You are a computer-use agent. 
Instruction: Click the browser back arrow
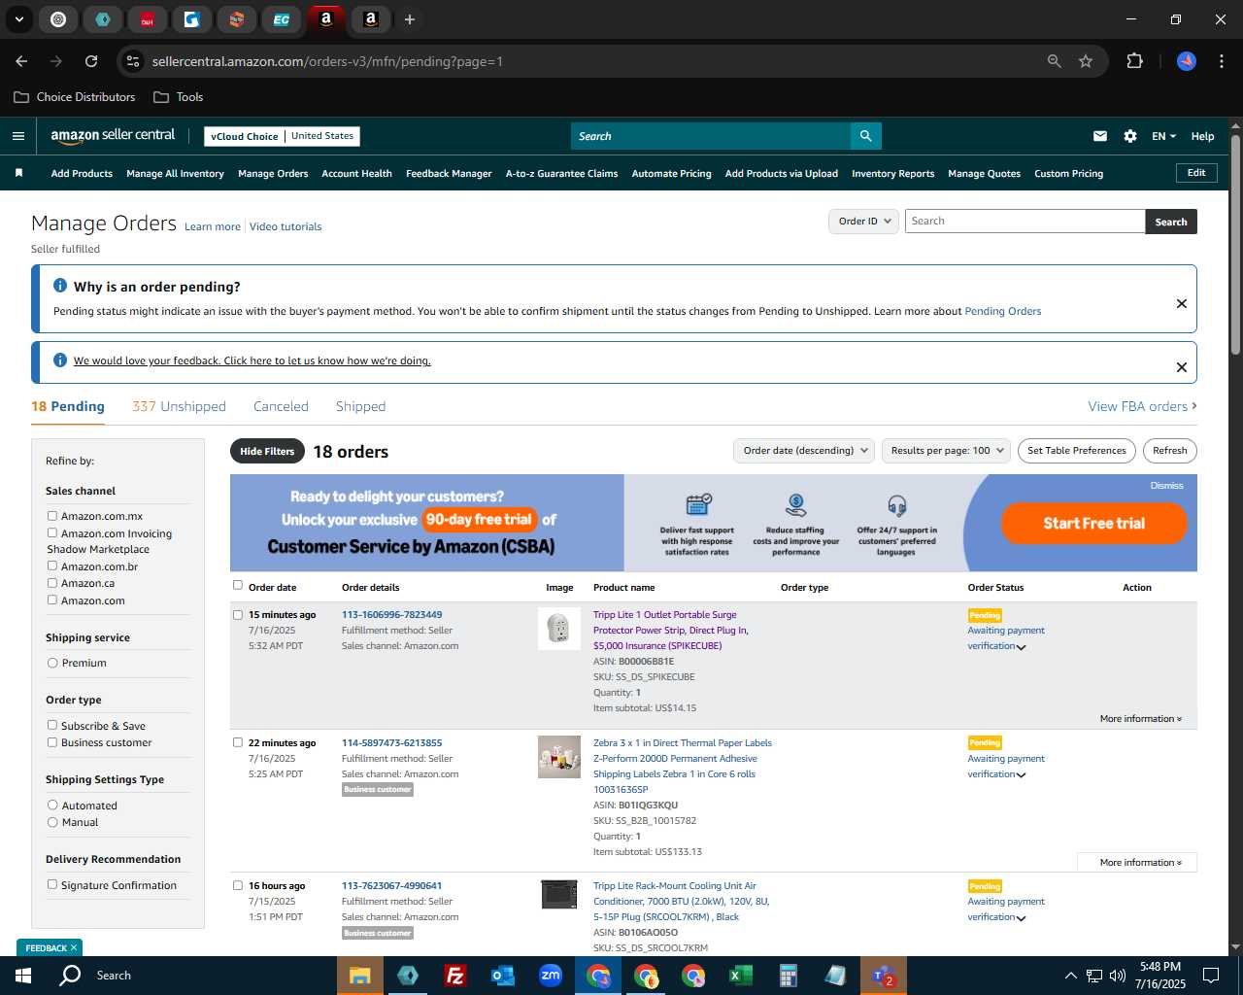coord(21,61)
